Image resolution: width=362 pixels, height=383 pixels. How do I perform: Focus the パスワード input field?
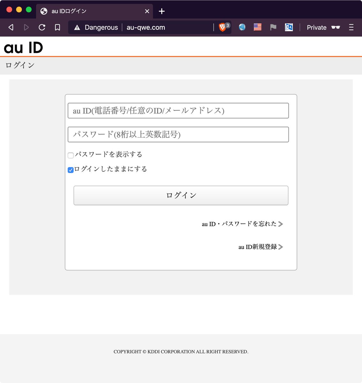(178, 134)
